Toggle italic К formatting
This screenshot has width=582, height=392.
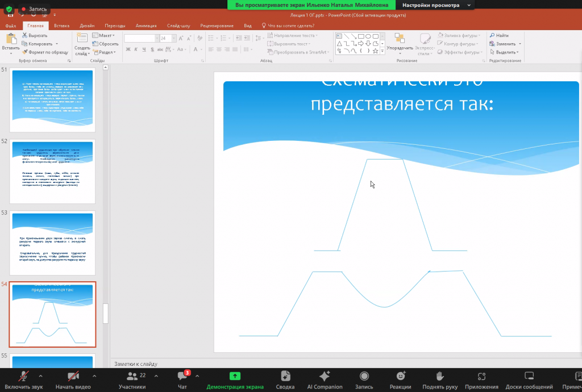(136, 49)
